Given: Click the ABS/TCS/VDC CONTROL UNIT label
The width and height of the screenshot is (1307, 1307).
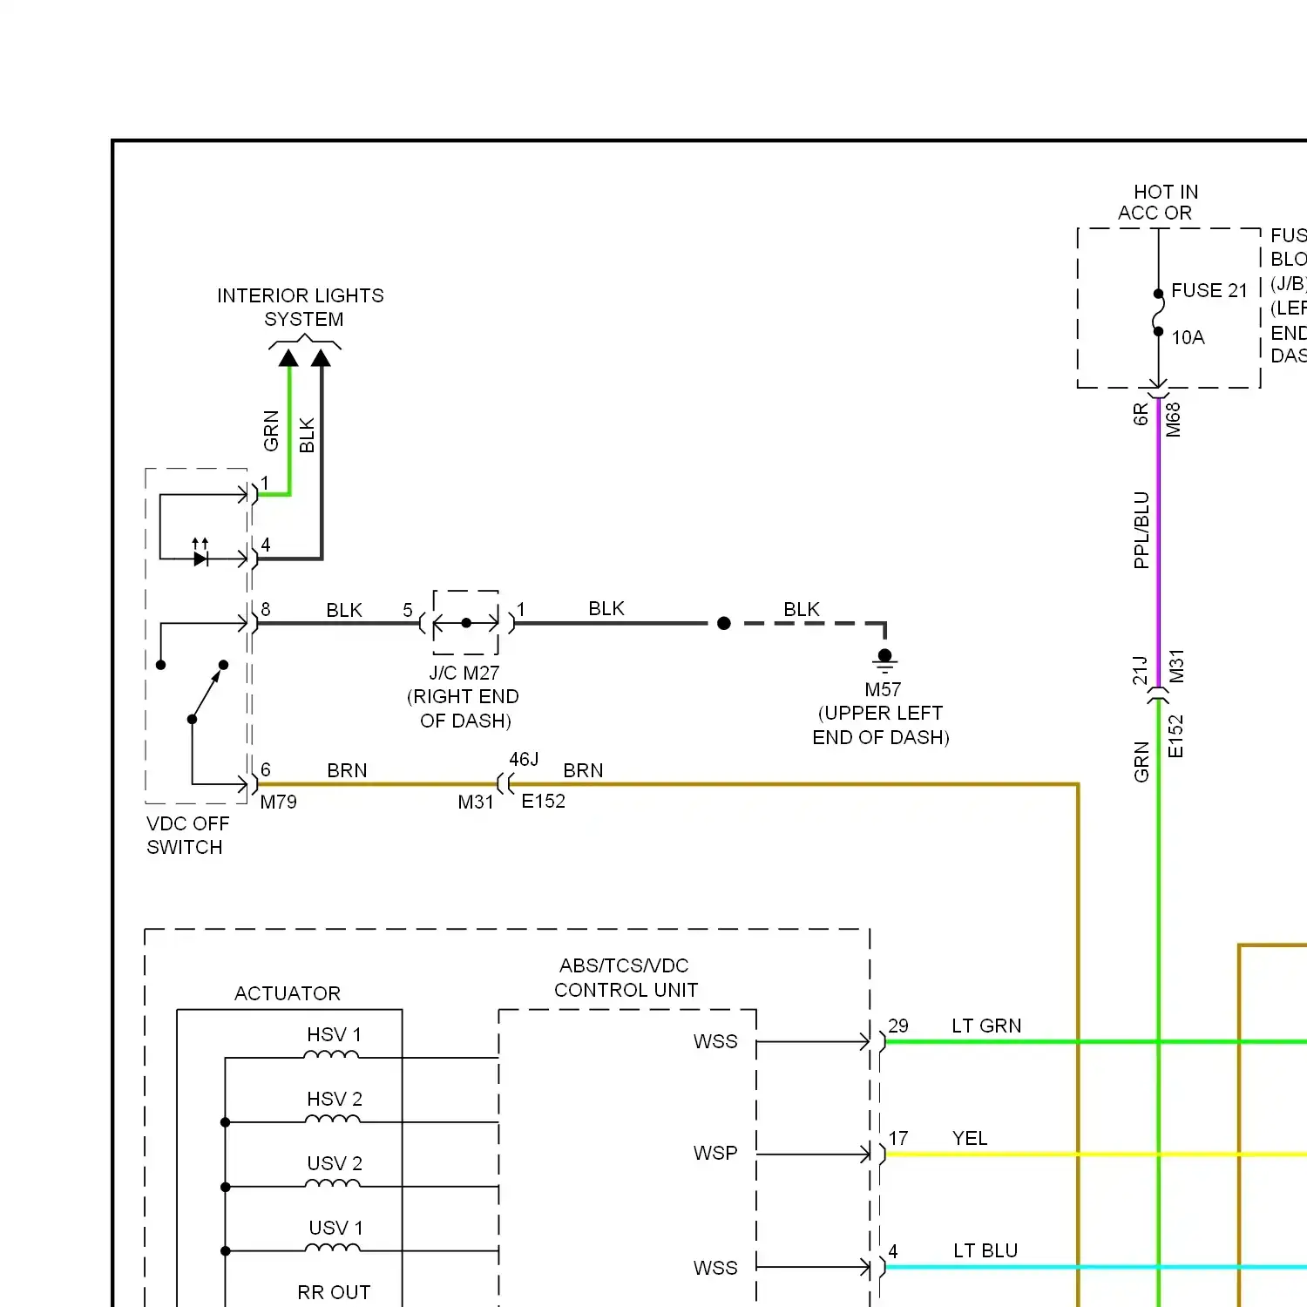Looking at the screenshot, I should pos(626,978).
